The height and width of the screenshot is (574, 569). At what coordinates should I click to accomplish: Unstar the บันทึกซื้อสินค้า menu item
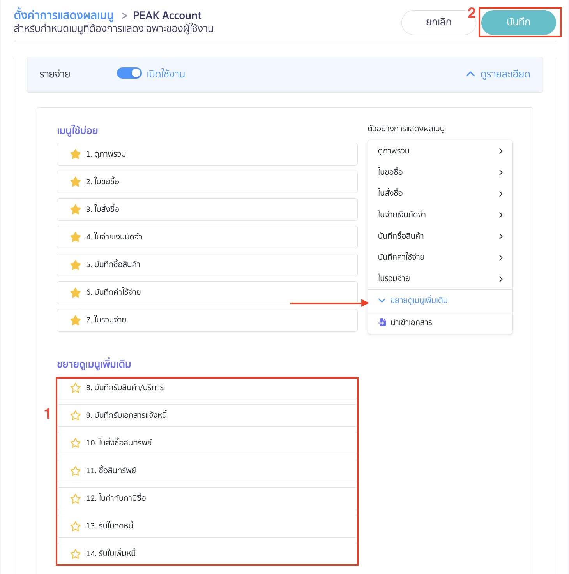pyautogui.click(x=76, y=265)
